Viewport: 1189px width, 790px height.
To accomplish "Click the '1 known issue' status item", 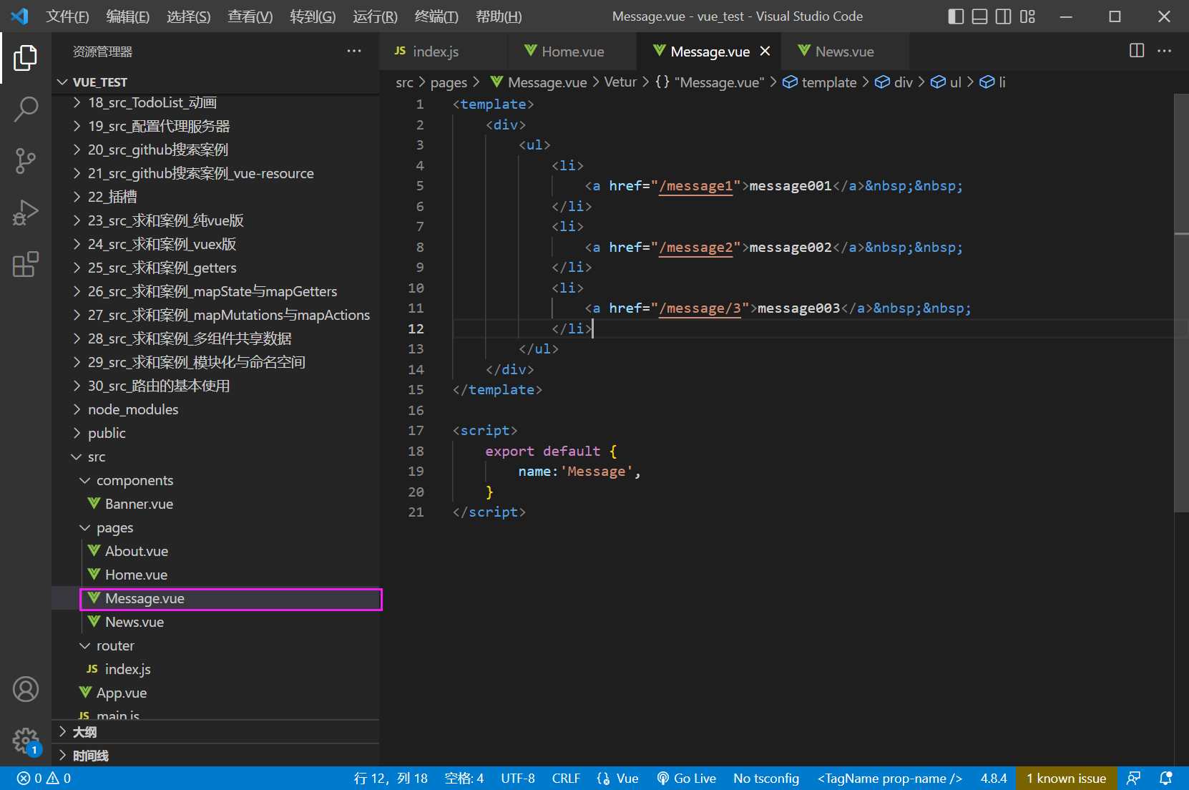I will [1066, 779].
